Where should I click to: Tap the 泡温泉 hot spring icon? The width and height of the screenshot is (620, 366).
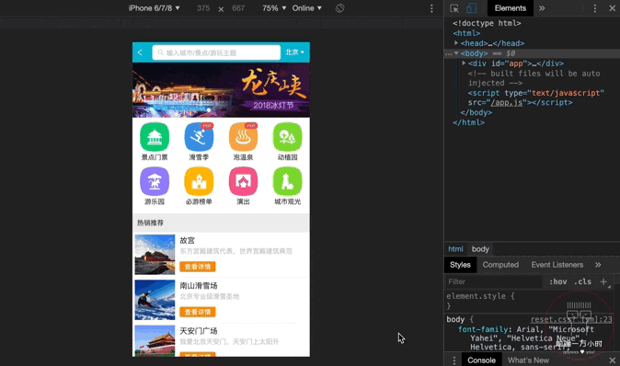click(243, 137)
